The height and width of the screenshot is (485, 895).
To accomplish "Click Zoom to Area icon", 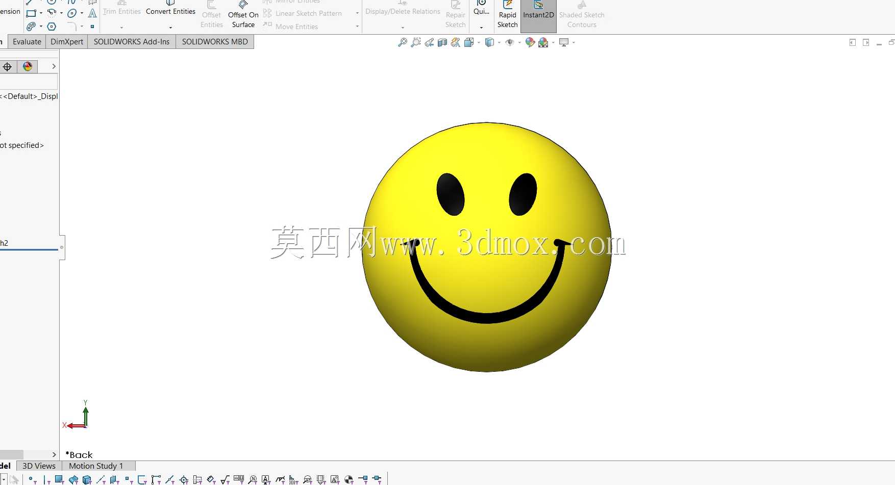I will [x=416, y=42].
